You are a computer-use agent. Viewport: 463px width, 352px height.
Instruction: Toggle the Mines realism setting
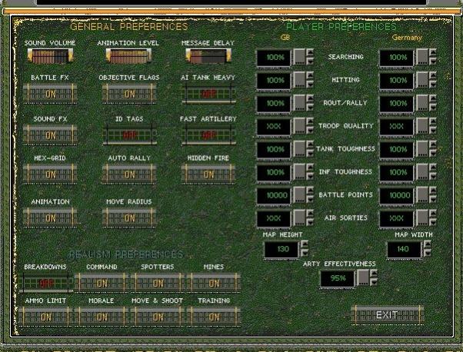(x=213, y=282)
